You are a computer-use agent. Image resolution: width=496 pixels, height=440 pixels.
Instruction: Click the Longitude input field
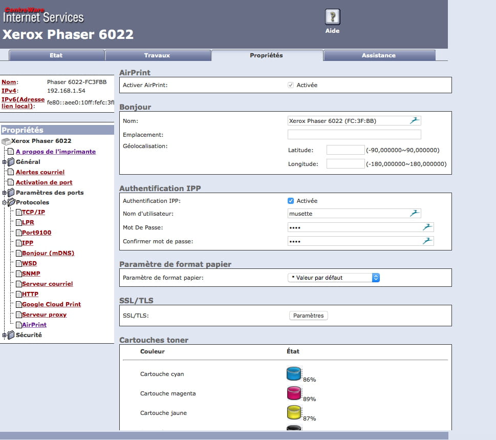pos(346,164)
